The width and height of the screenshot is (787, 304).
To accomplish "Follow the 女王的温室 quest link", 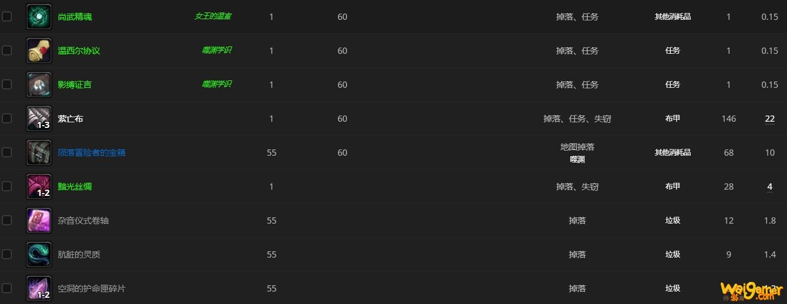I will point(213,16).
